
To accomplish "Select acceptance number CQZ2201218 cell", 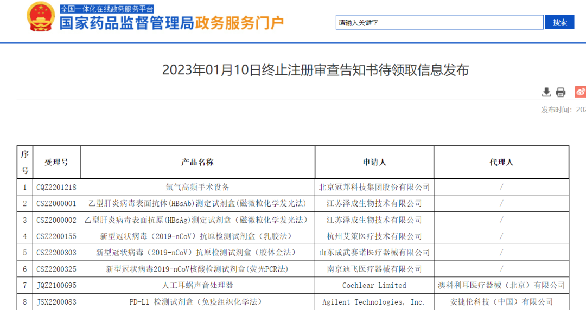I will coord(56,187).
